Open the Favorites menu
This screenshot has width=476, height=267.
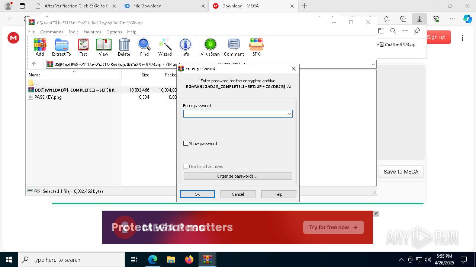92,32
